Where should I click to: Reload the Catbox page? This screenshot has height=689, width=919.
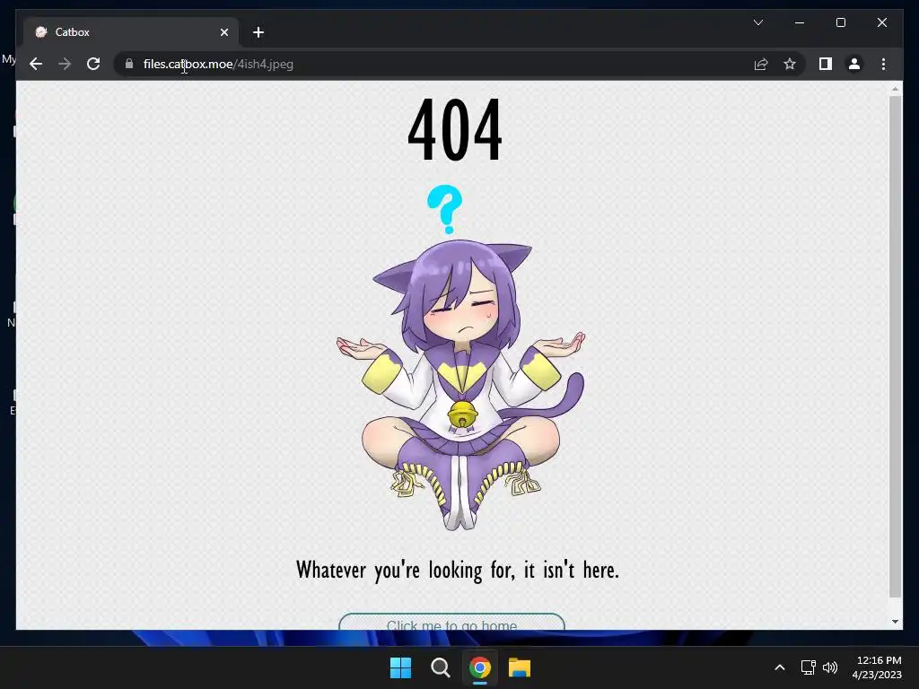coord(93,64)
